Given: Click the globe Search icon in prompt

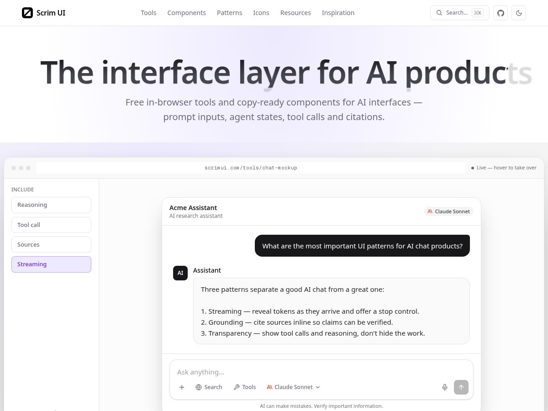Looking at the screenshot, I should click(199, 387).
